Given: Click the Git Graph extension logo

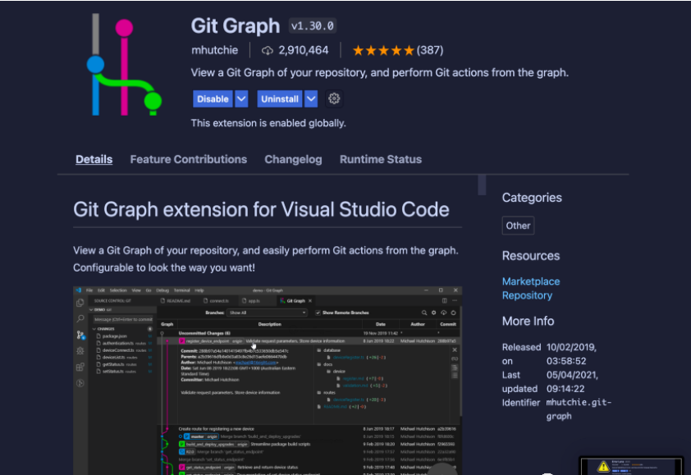Looking at the screenshot, I should click(x=124, y=64).
